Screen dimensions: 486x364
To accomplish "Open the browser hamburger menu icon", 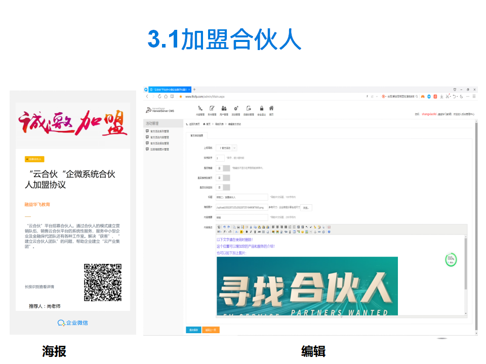I will click(474, 97).
